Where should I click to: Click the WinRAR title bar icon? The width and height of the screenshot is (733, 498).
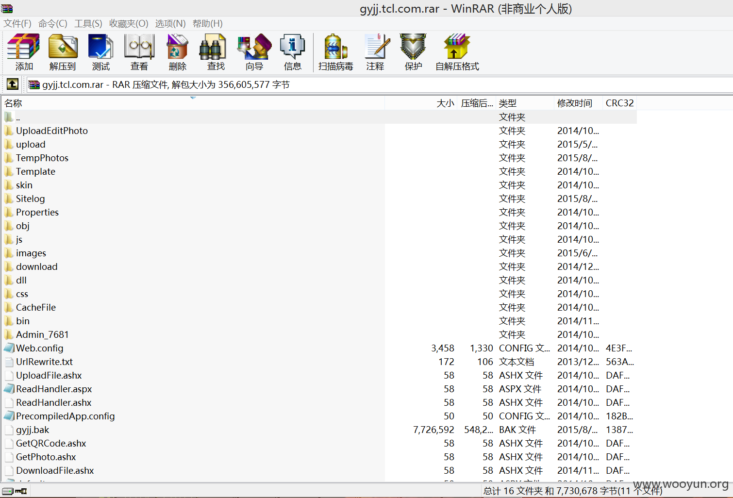point(7,8)
